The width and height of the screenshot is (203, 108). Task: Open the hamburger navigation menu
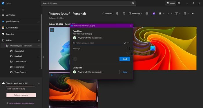pos(3,10)
